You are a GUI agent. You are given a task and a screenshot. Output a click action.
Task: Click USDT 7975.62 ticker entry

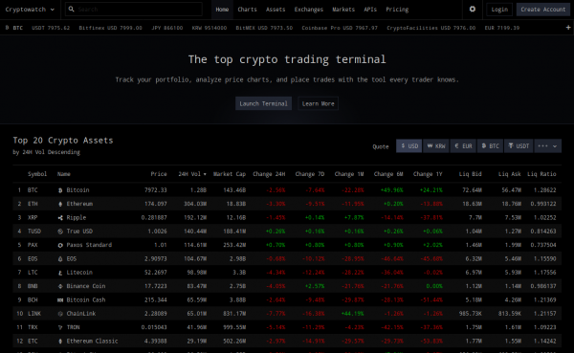51,28
